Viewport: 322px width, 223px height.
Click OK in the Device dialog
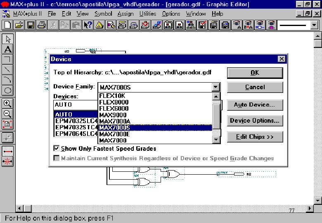(255, 73)
